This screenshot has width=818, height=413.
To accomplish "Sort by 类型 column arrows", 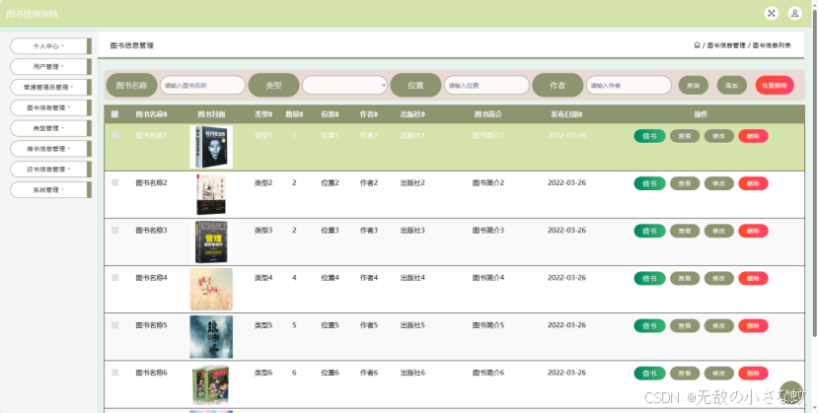I will [270, 114].
